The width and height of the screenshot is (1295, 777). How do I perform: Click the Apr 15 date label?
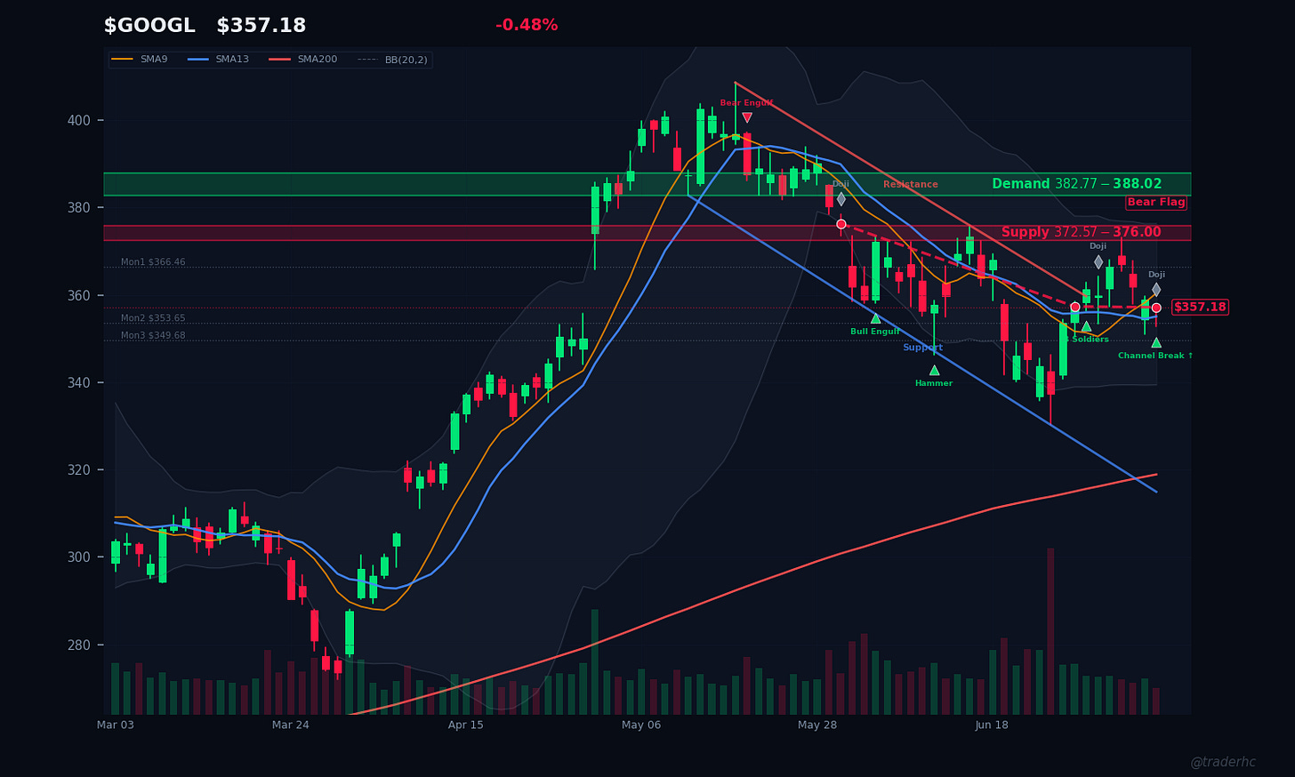click(x=466, y=725)
